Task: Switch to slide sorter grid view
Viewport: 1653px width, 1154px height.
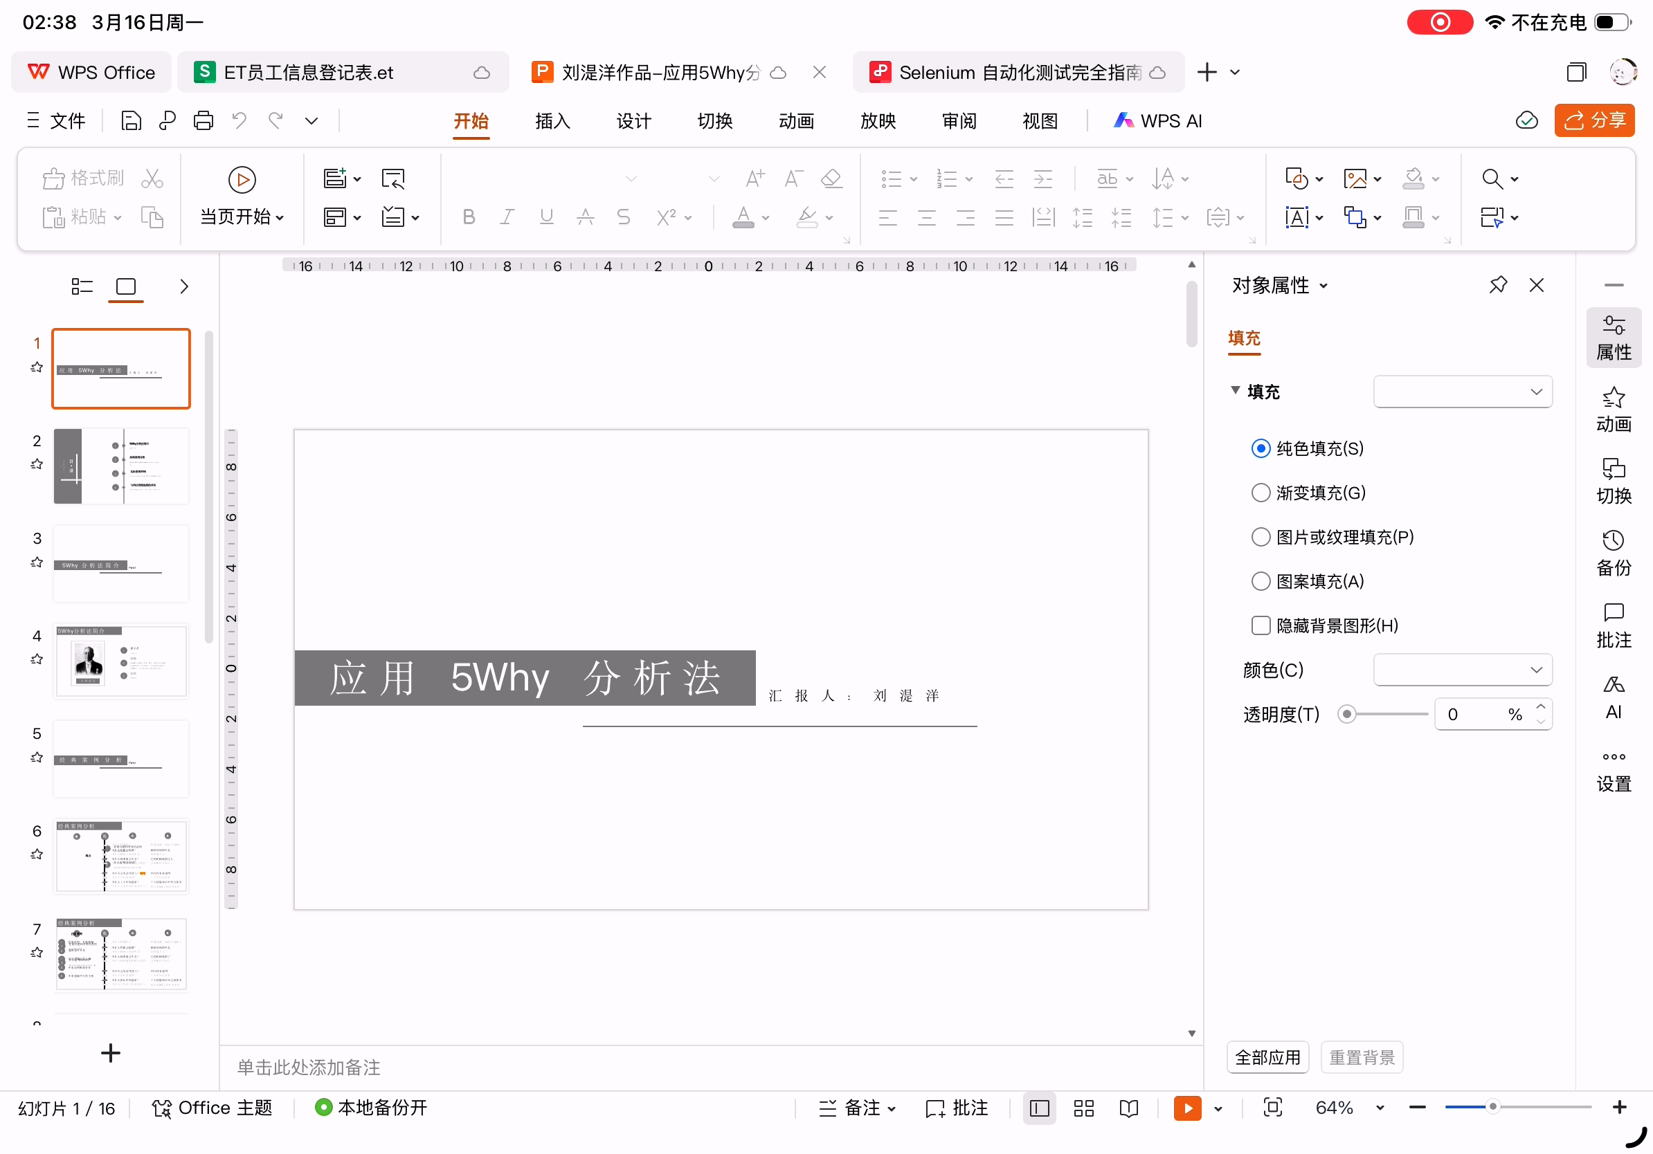Action: (x=1083, y=1108)
